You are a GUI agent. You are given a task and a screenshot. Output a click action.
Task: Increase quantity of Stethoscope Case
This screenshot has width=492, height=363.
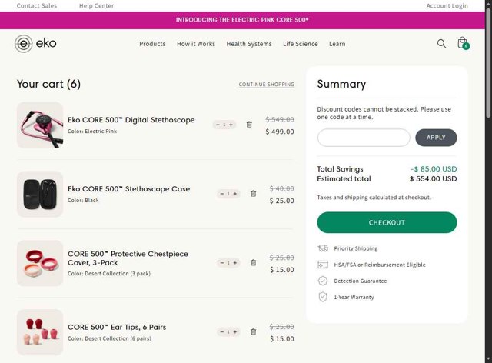235,194
